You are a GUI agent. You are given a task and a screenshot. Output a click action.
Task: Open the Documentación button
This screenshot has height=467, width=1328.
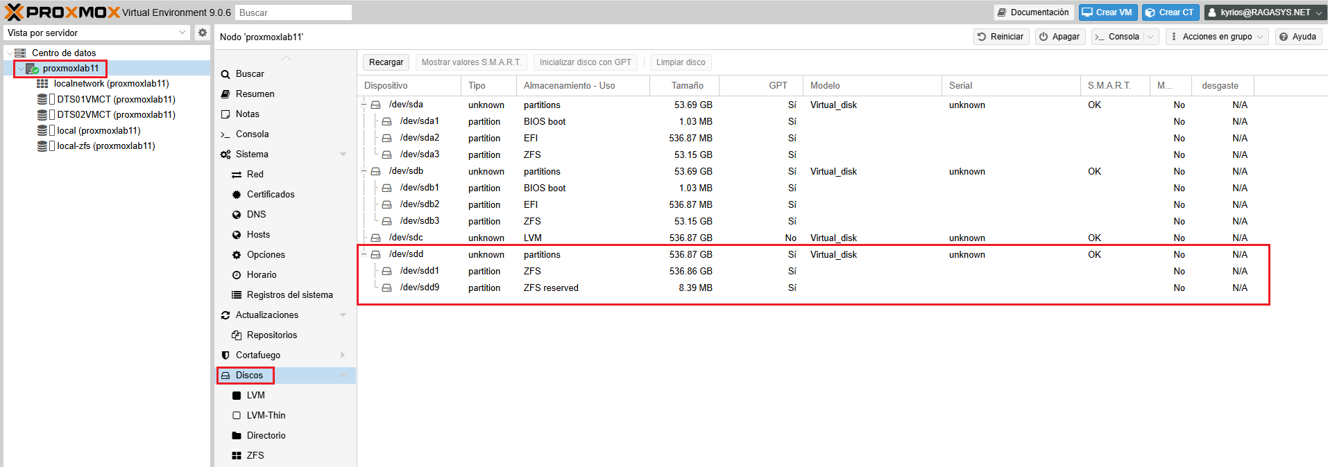(x=1034, y=12)
